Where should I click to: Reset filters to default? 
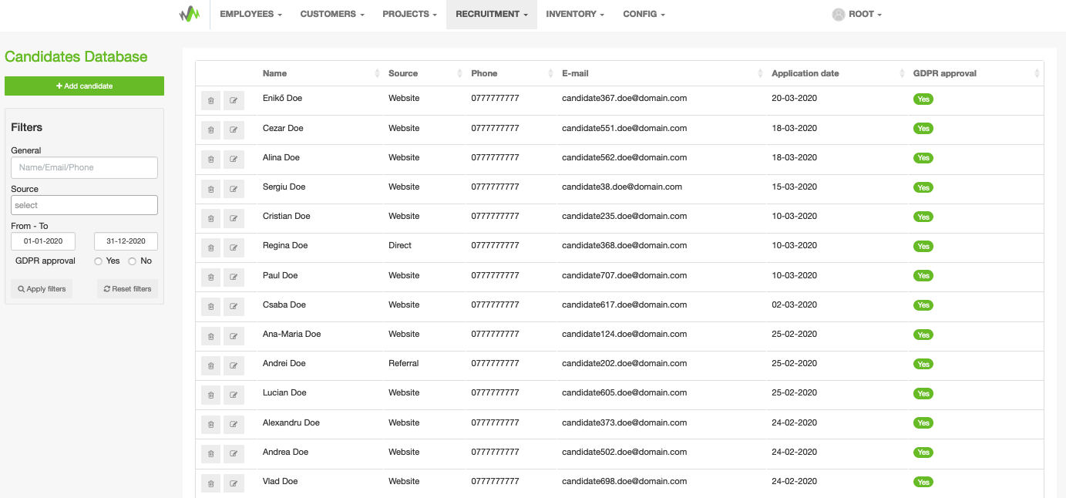pos(127,289)
